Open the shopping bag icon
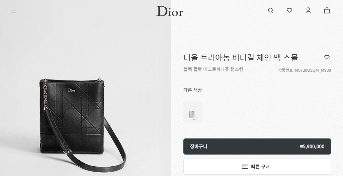 (x=327, y=10)
